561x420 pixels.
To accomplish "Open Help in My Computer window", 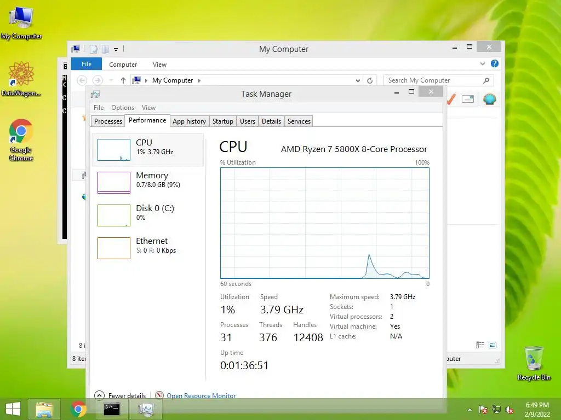I will (495, 63).
